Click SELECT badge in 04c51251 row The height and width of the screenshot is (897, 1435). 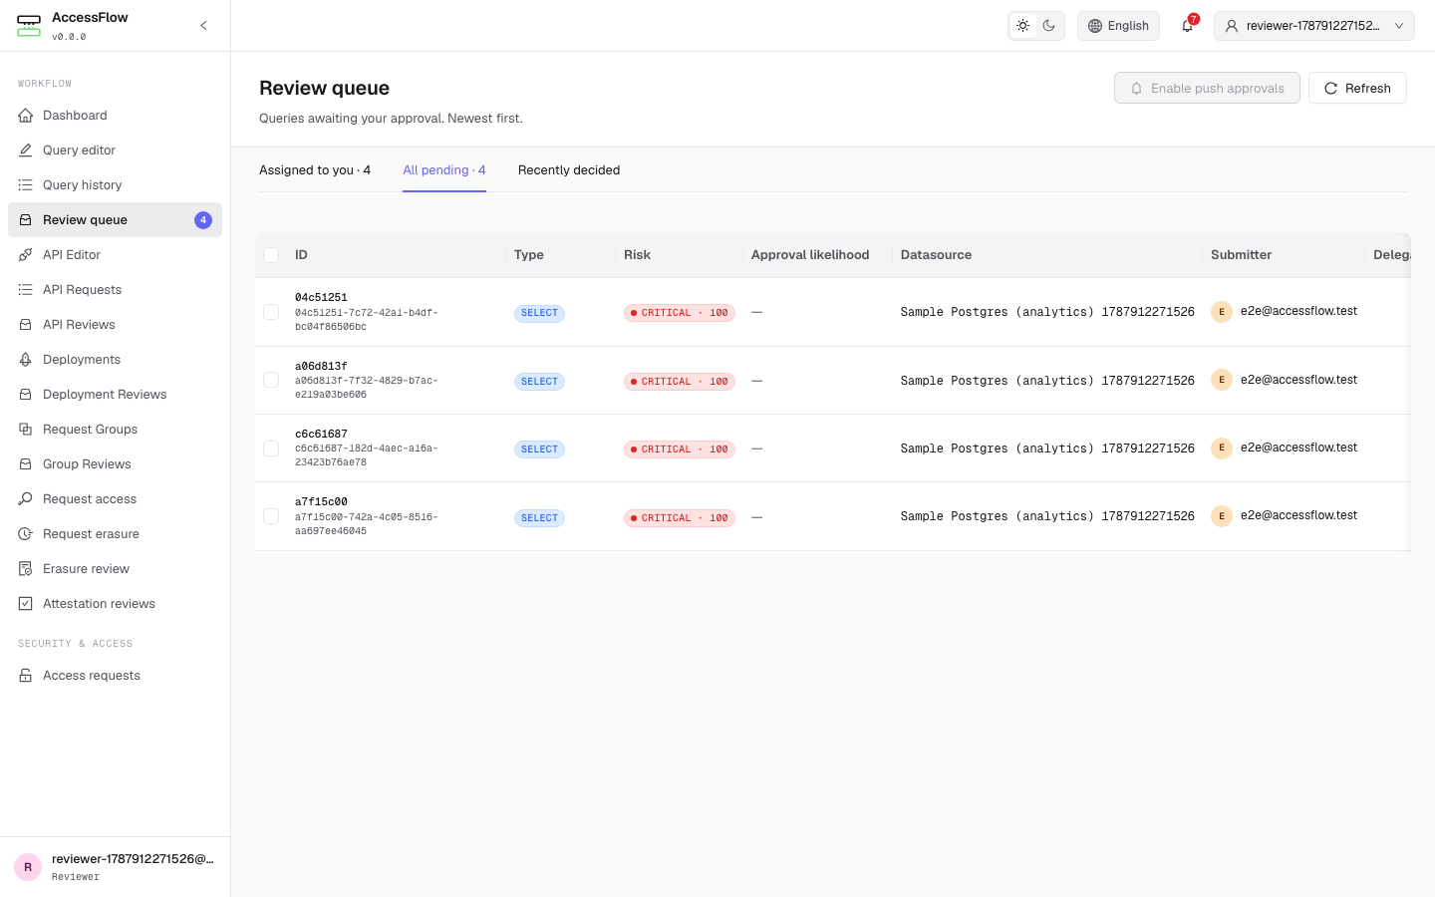[x=539, y=313]
